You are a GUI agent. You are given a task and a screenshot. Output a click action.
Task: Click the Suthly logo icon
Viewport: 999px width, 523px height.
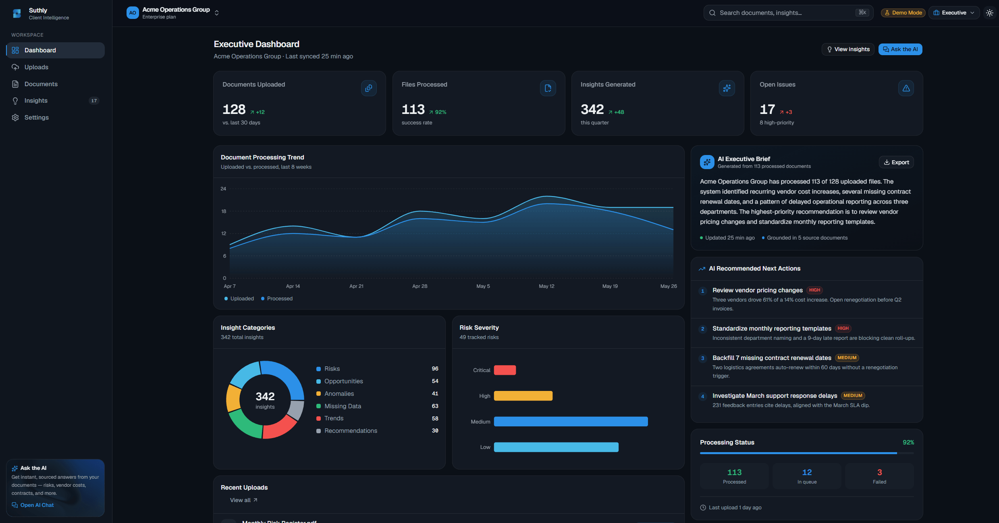tap(17, 13)
